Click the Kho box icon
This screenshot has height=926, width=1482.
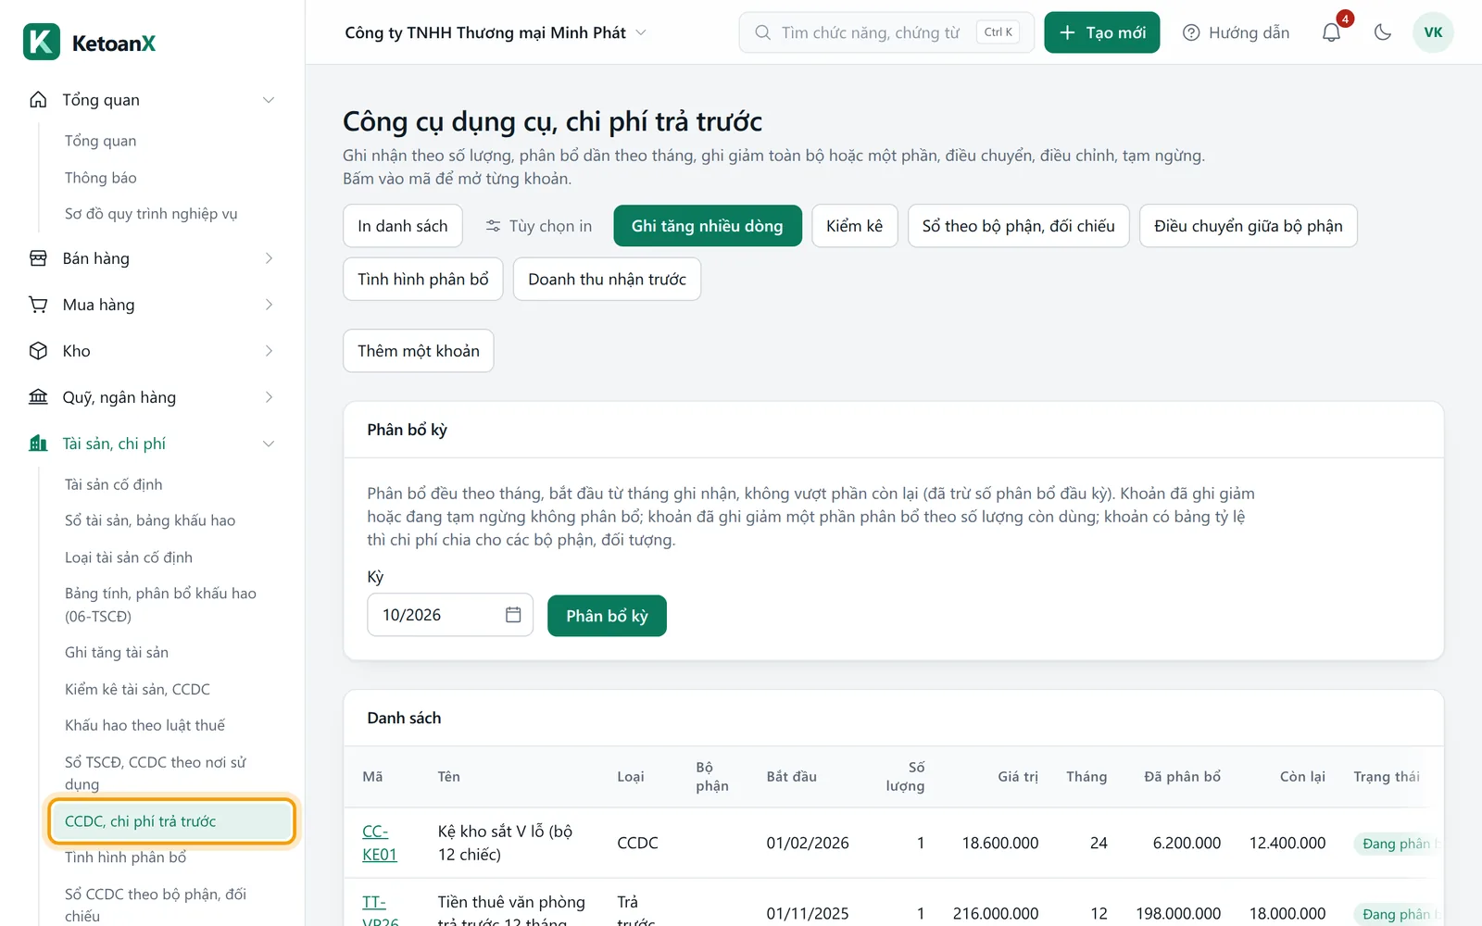click(38, 351)
